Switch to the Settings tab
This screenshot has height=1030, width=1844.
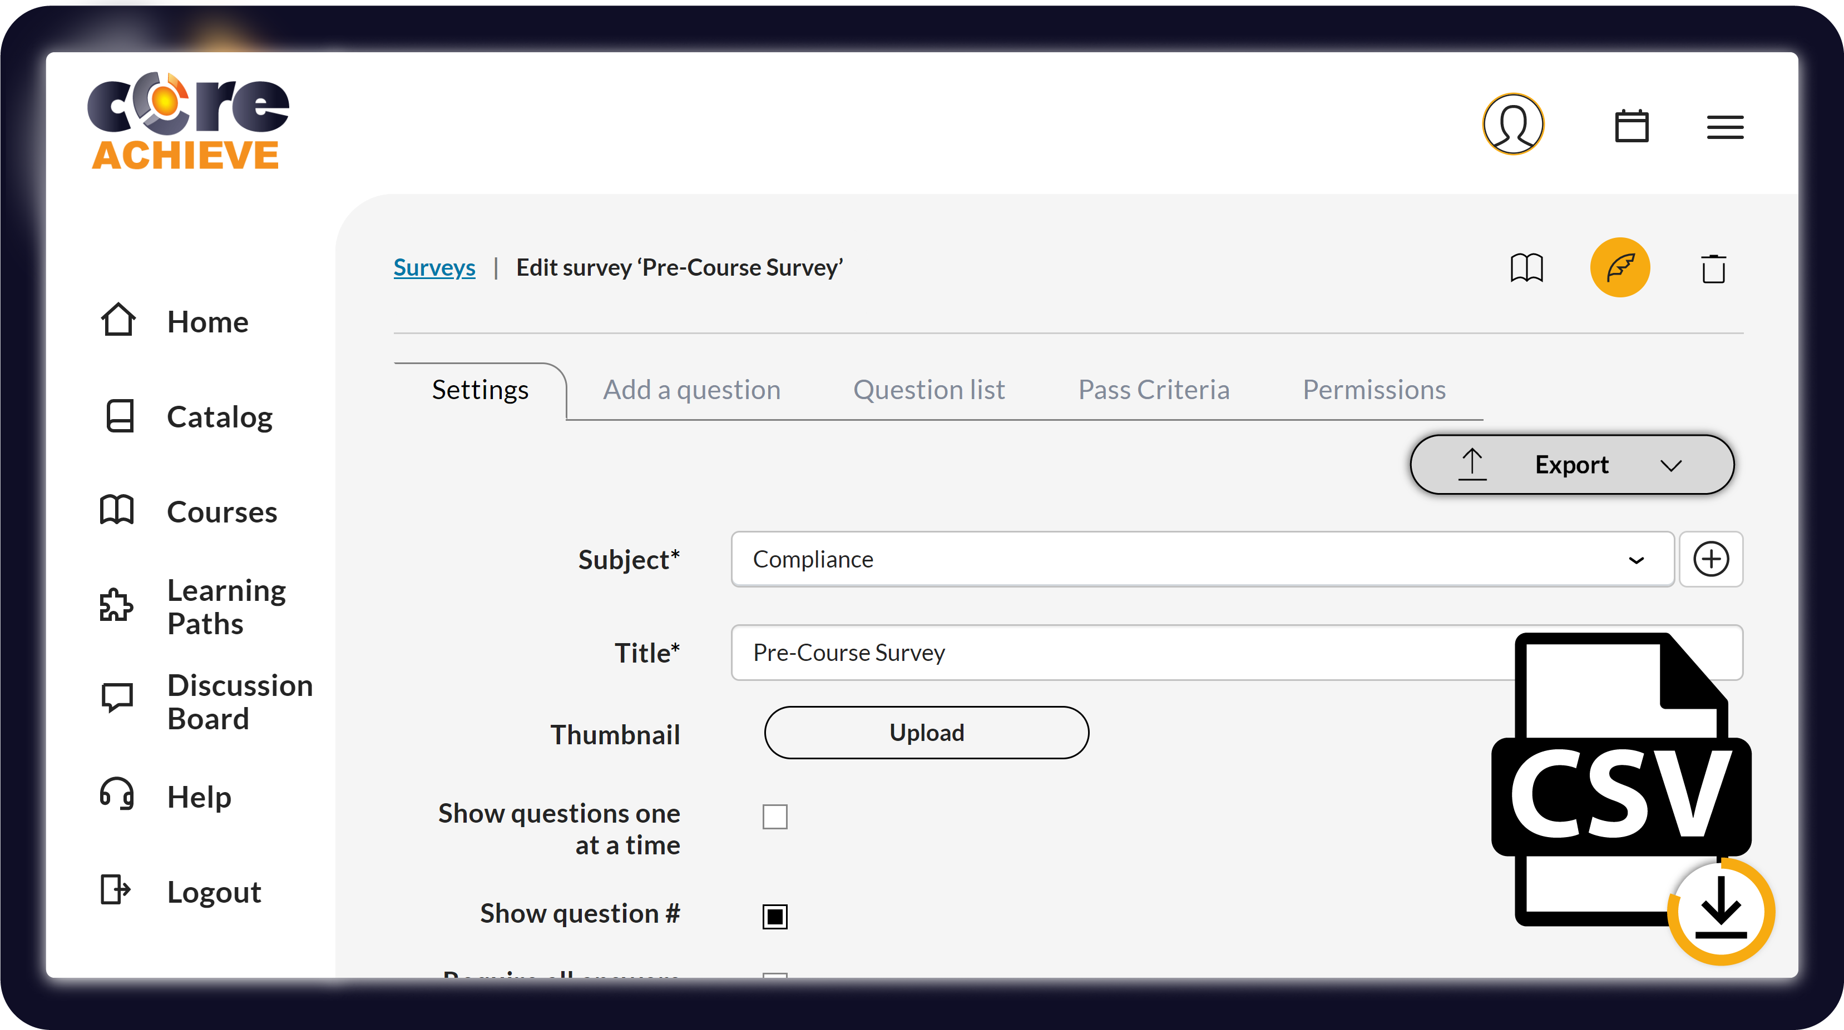(480, 390)
